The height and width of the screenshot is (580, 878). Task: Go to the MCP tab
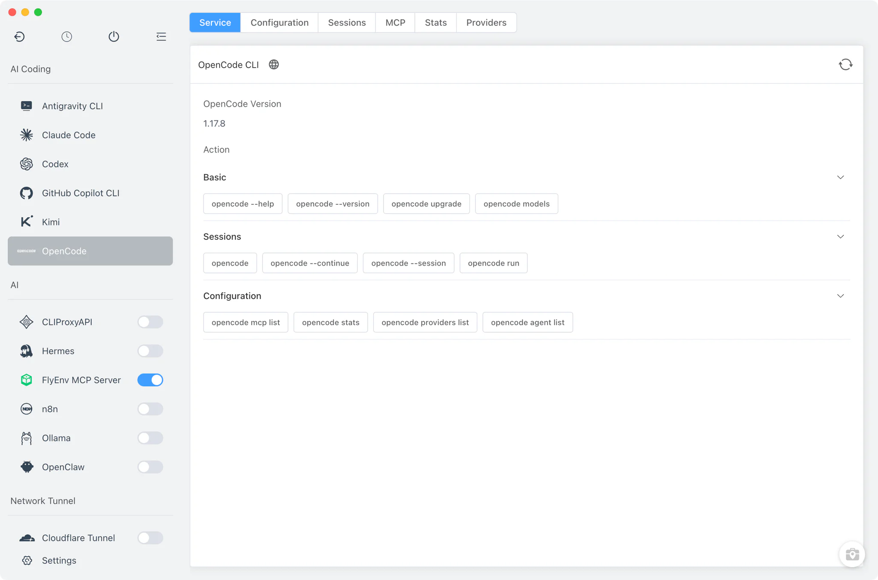(395, 23)
